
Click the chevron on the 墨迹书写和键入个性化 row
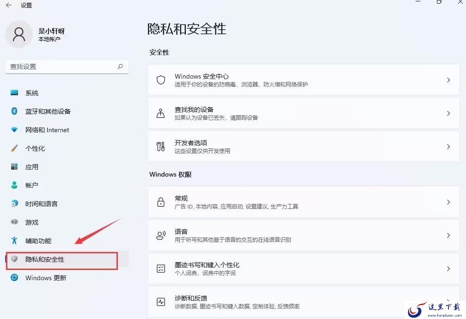point(448,269)
